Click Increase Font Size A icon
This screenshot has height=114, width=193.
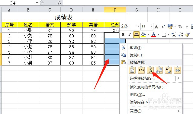[x=157, y=27]
